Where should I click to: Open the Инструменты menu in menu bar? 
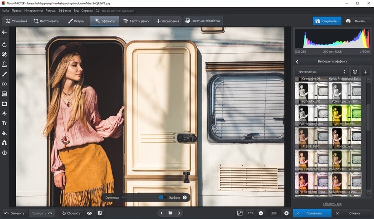click(x=33, y=10)
